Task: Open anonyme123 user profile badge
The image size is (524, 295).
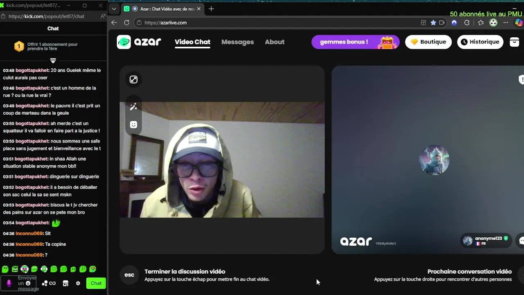Action: [x=486, y=241]
